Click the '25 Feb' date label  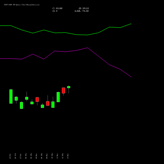(x=10, y=156)
